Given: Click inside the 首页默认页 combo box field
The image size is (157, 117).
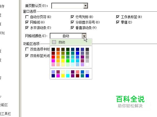Looking at the screenshot, I should (x=68, y=6).
